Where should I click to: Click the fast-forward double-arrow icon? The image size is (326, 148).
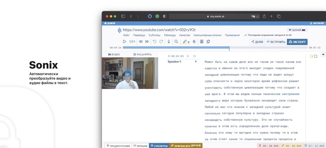coord(147,42)
